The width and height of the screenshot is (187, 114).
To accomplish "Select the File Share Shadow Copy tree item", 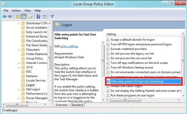I will (x=37, y=45).
